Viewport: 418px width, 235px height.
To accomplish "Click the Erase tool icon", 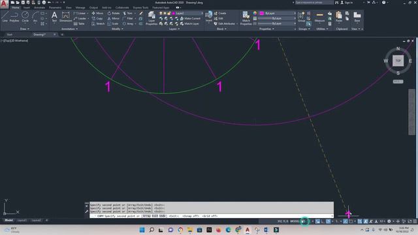I will (x=141, y=13).
